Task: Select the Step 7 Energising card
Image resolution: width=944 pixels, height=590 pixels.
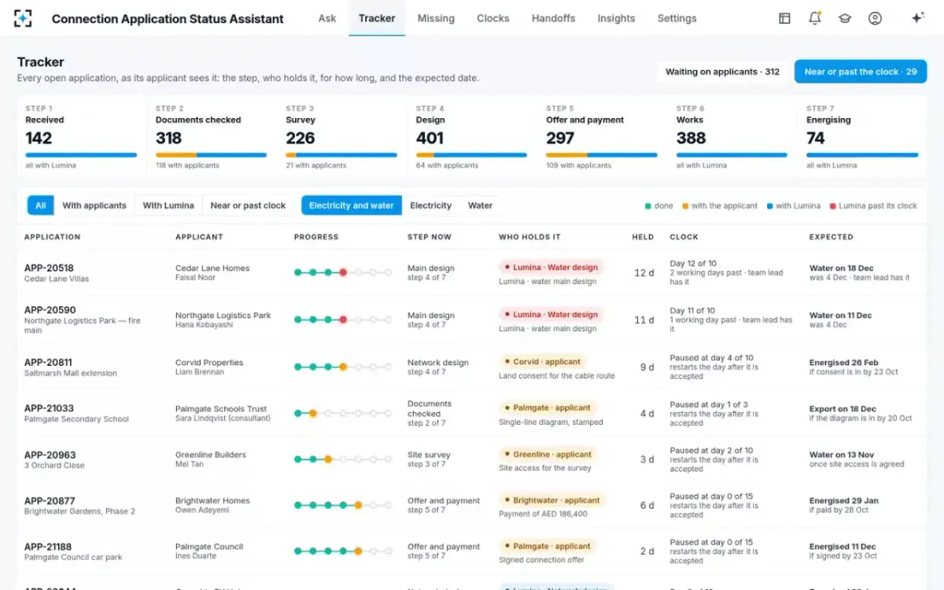Action: tap(862, 136)
